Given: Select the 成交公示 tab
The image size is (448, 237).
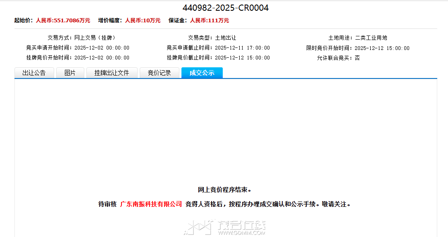Looking at the screenshot, I should pos(202,73).
